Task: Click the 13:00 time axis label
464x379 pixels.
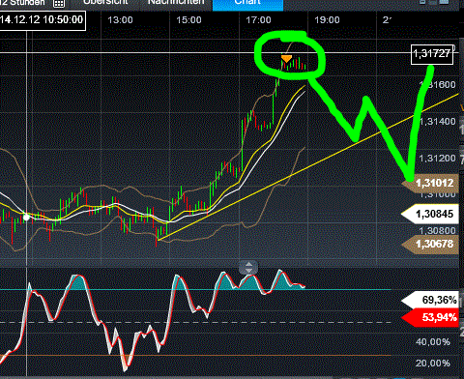Action: pos(120,20)
